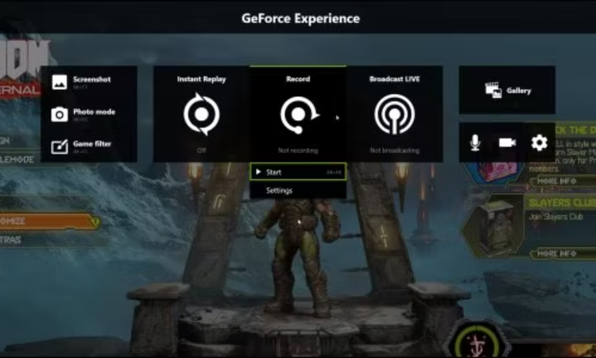Click the Game filter label

pyautogui.click(x=92, y=144)
